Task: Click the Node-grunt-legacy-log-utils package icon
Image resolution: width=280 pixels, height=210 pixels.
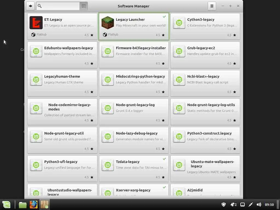Action: pyautogui.click(x=179, y=108)
